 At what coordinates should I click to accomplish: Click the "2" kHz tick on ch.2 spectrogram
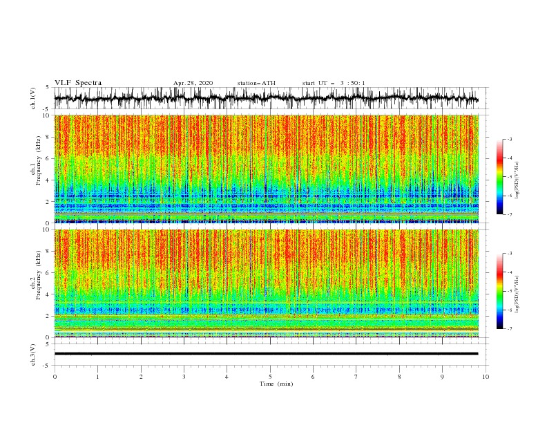48,316
